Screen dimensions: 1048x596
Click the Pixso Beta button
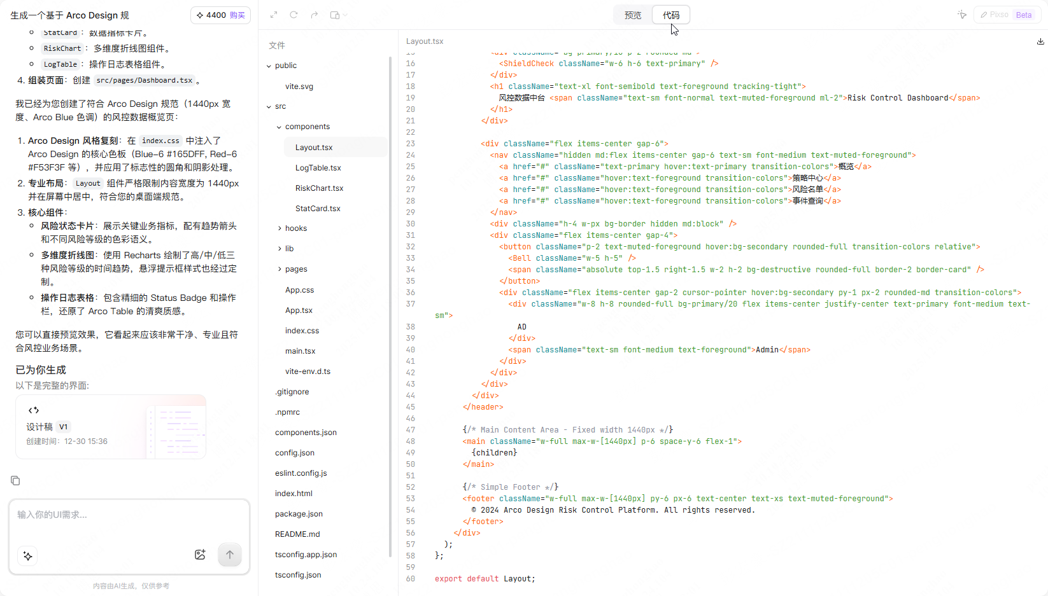click(x=1007, y=15)
